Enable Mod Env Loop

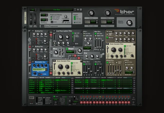coord(96,39)
